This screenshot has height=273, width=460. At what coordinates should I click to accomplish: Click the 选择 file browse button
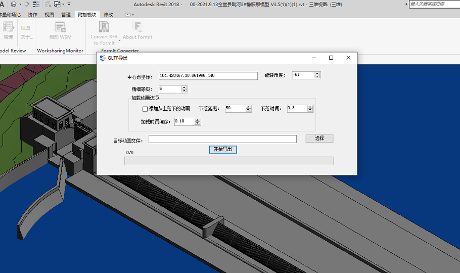(x=319, y=139)
